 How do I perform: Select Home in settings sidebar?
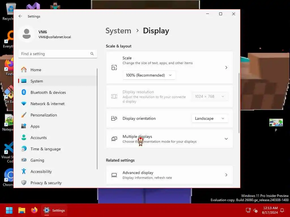(x=57, y=70)
